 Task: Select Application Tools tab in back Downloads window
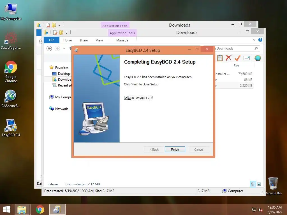(x=115, y=25)
